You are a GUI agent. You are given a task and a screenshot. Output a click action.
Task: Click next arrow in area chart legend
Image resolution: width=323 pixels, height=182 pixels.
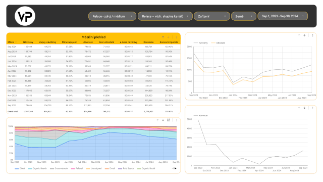(x=176, y=168)
